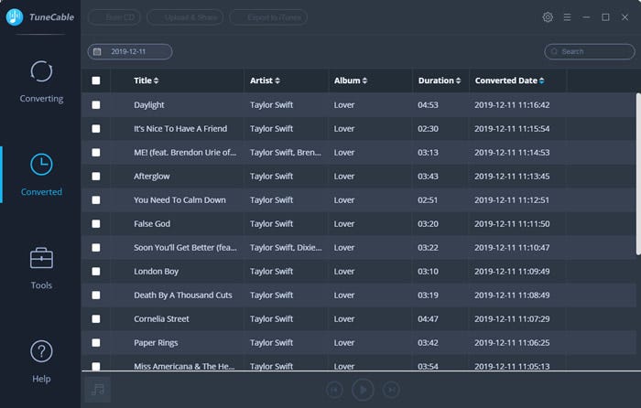Minimize the TuneCable window

click(x=586, y=17)
